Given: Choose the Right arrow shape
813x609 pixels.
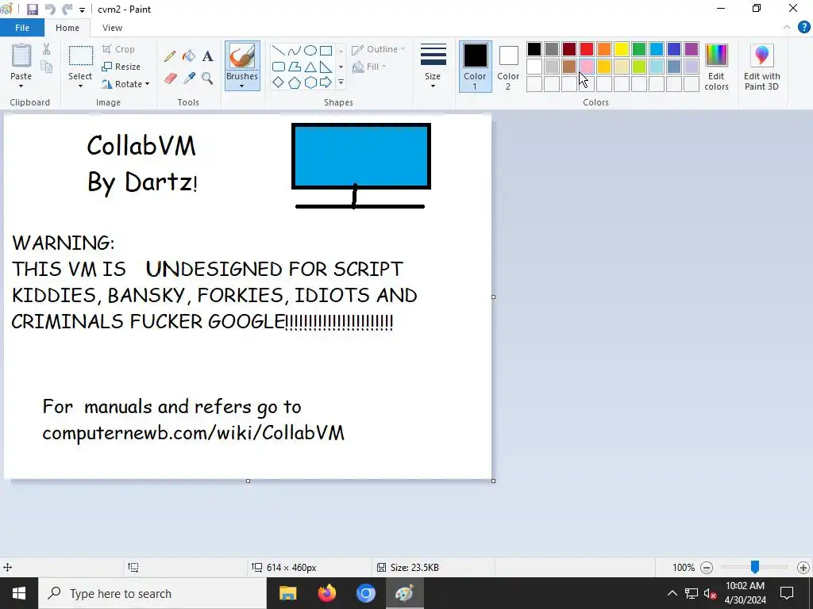Looking at the screenshot, I should (326, 82).
